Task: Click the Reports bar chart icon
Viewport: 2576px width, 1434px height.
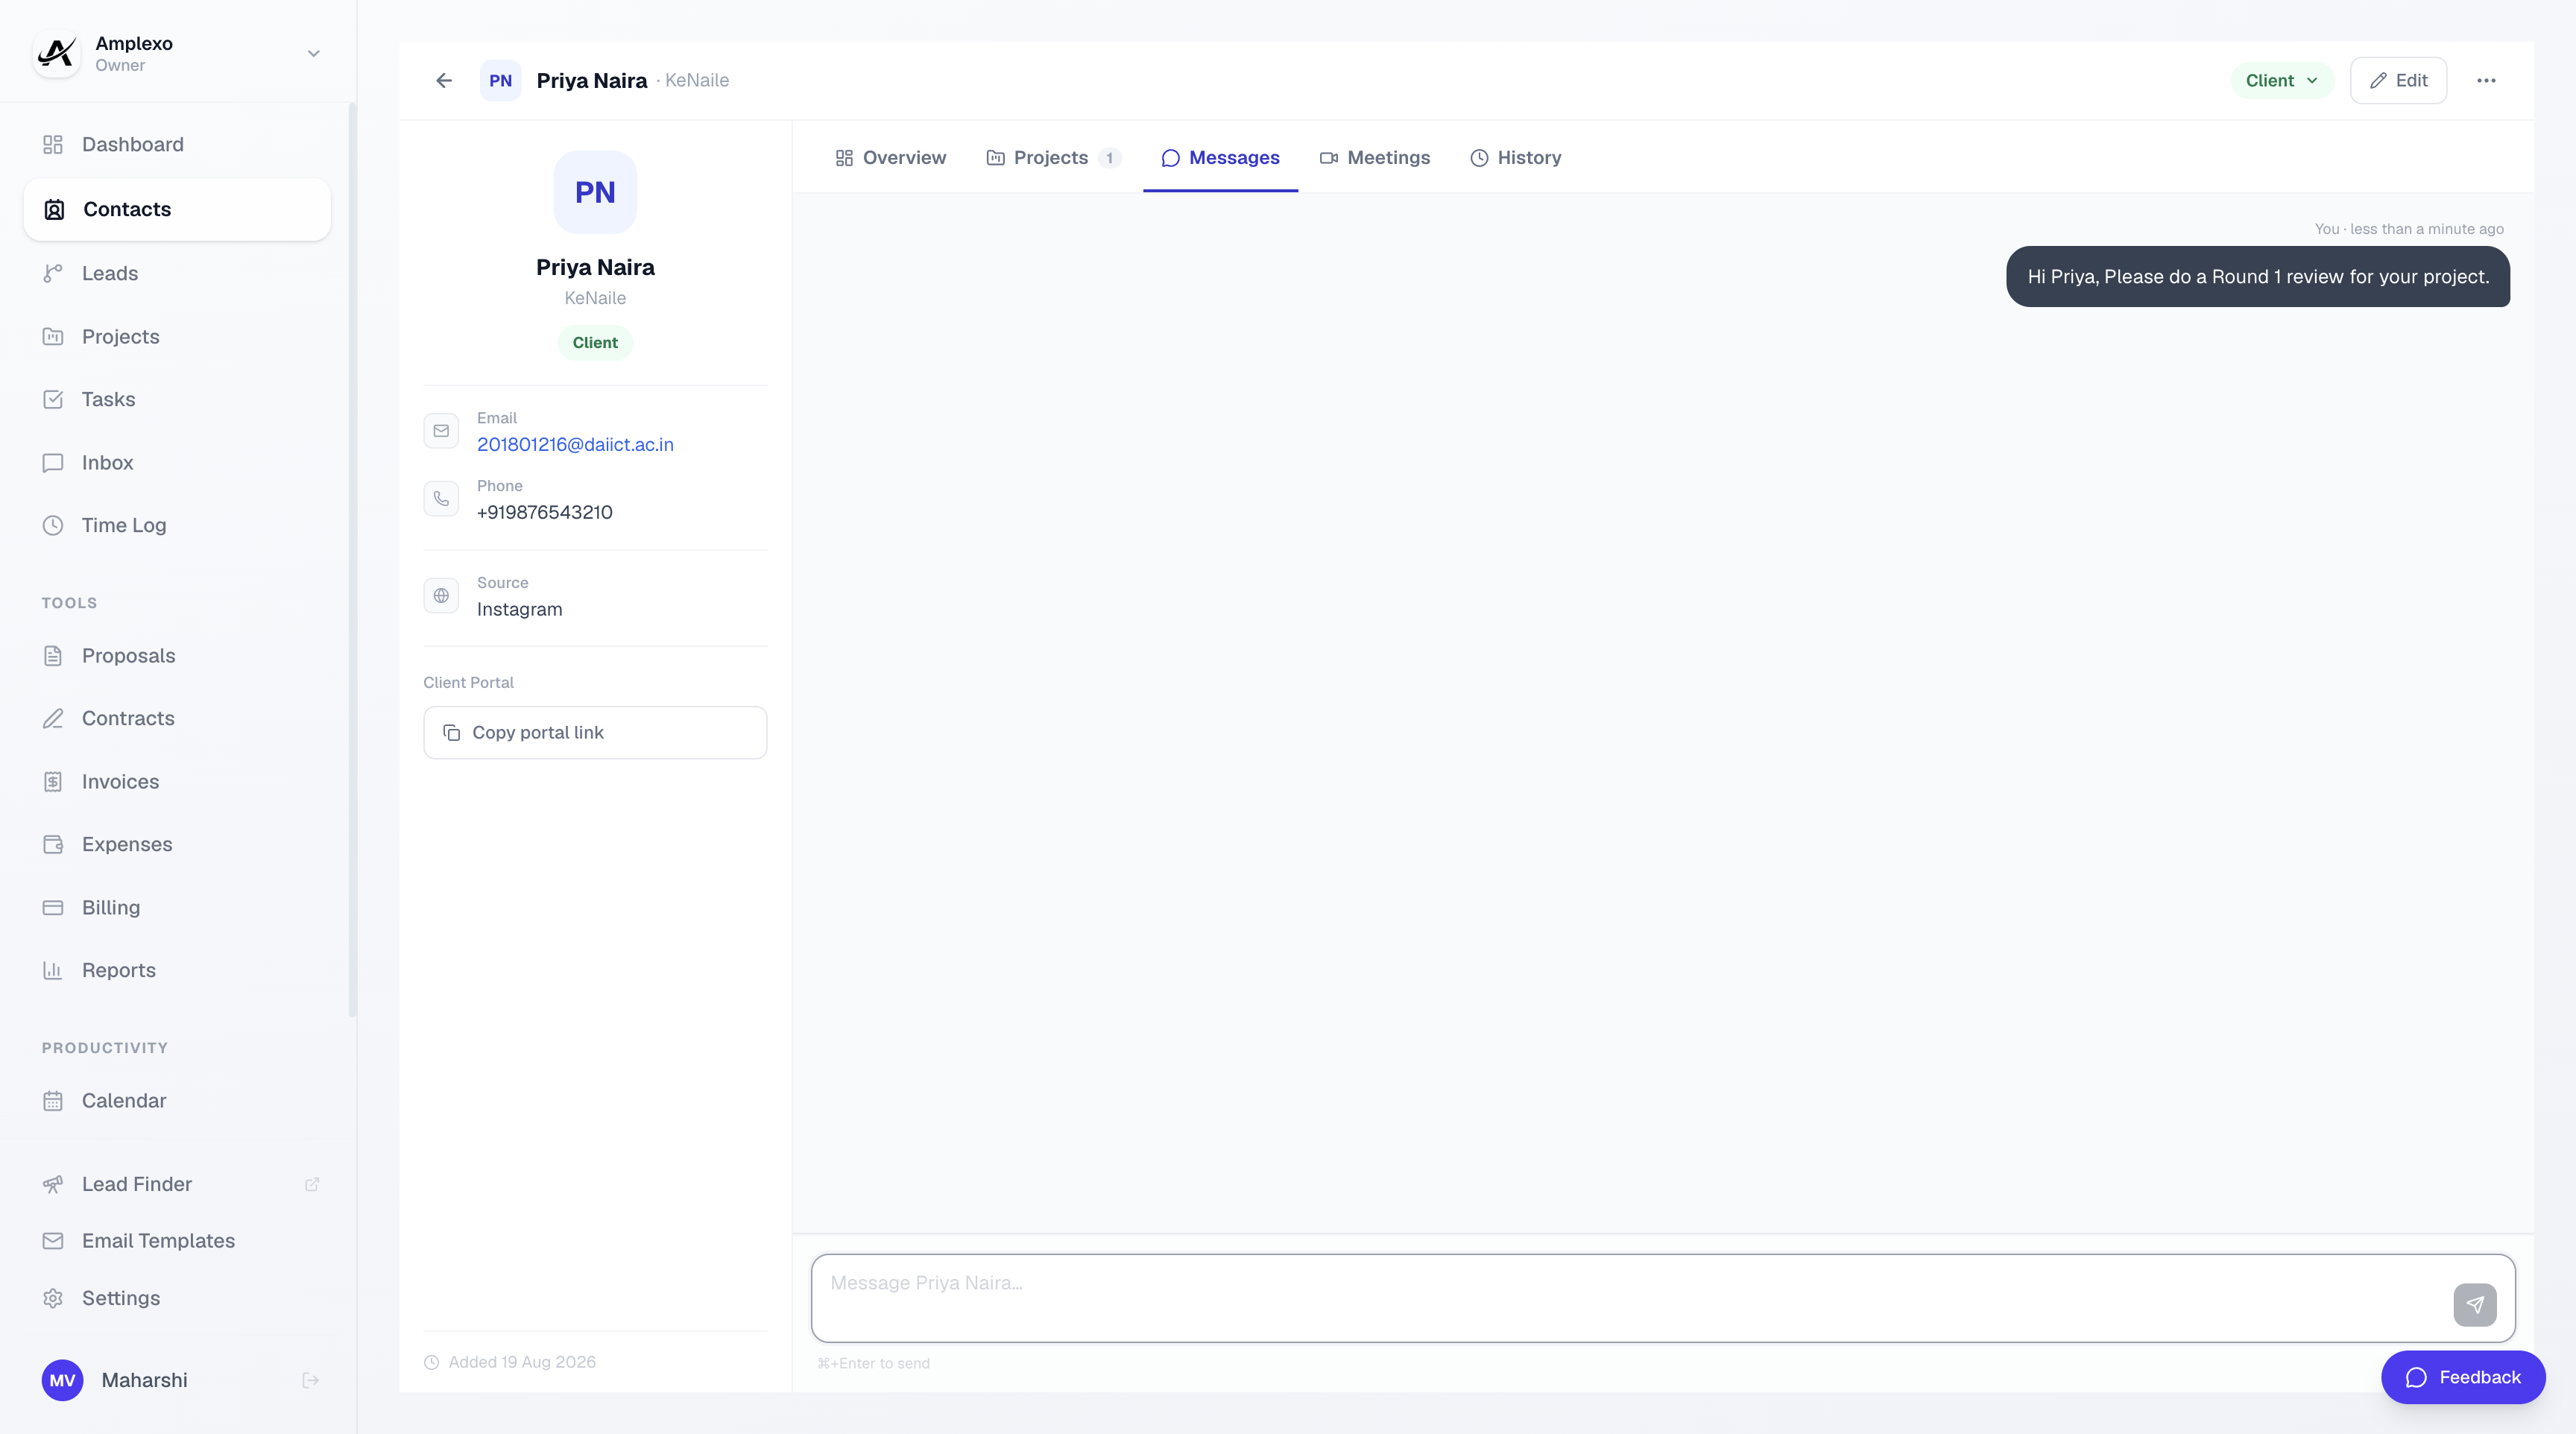Action: pos(53,970)
